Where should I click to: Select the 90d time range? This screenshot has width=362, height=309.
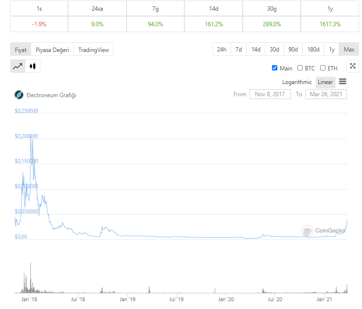click(x=293, y=50)
